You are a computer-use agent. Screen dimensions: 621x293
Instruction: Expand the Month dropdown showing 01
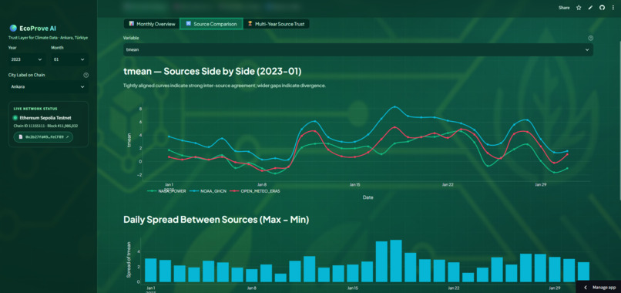[69, 59]
